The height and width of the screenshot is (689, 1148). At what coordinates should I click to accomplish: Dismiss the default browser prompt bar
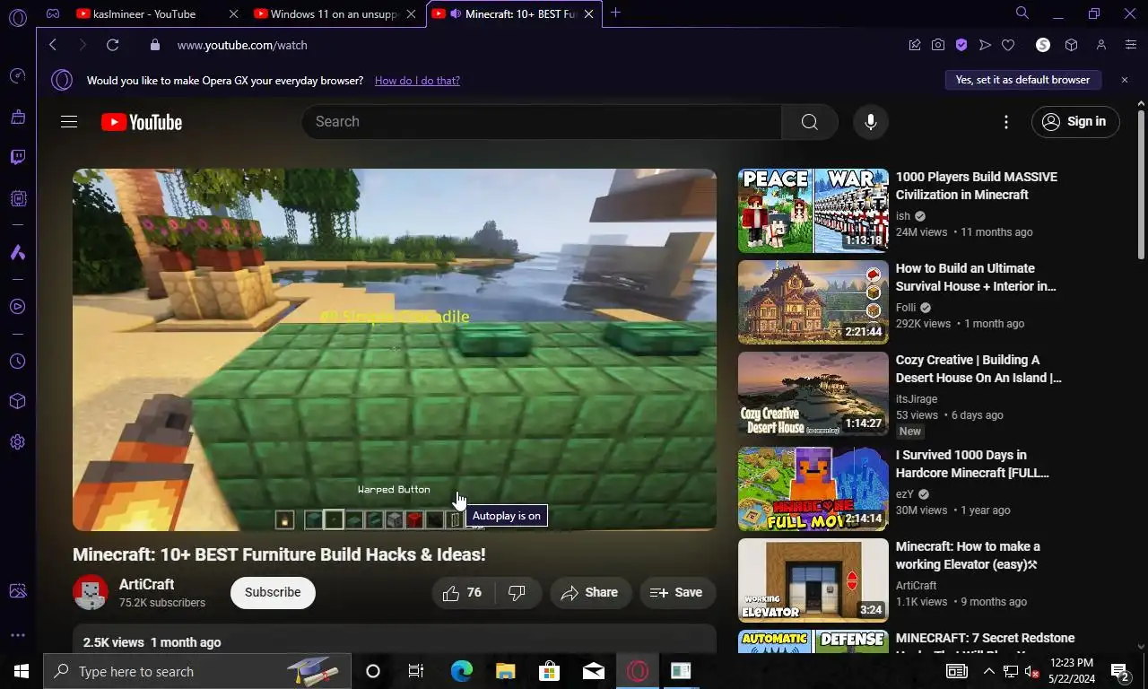click(1124, 80)
